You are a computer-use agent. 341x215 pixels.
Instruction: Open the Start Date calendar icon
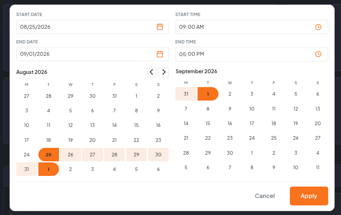coord(160,27)
